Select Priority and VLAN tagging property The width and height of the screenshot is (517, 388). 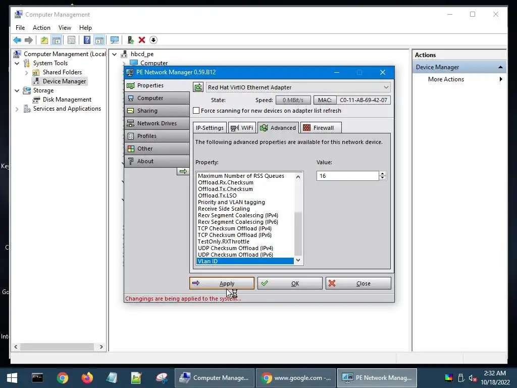click(231, 202)
